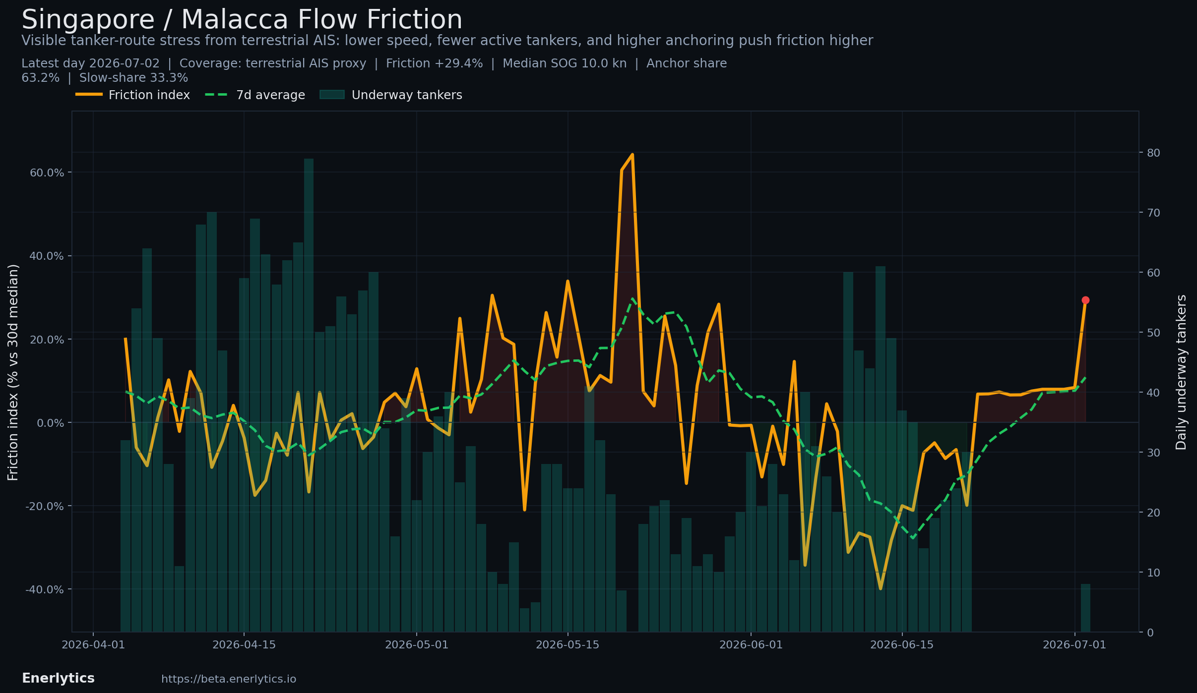The height and width of the screenshot is (693, 1197).
Task: Click the green dashed 7d average legend marker
Action: pyautogui.click(x=217, y=95)
